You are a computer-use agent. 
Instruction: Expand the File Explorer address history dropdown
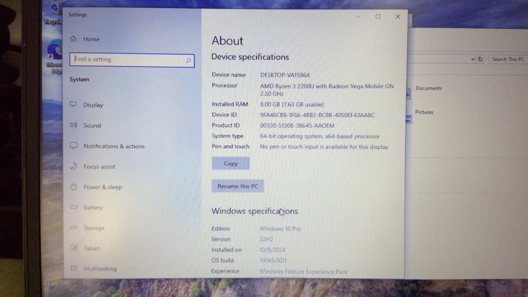coord(473,59)
